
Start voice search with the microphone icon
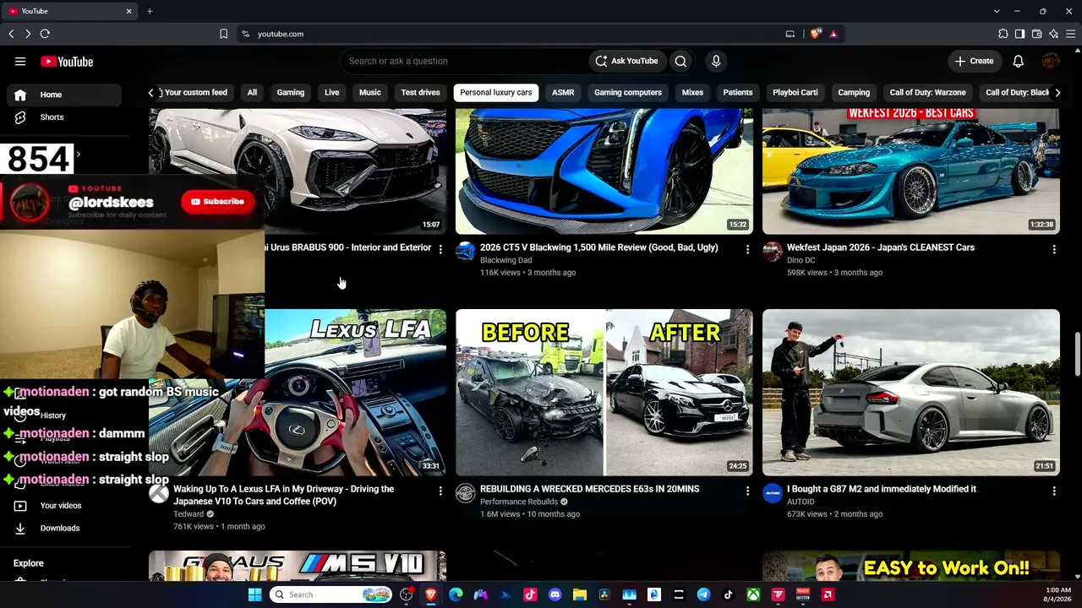point(716,61)
